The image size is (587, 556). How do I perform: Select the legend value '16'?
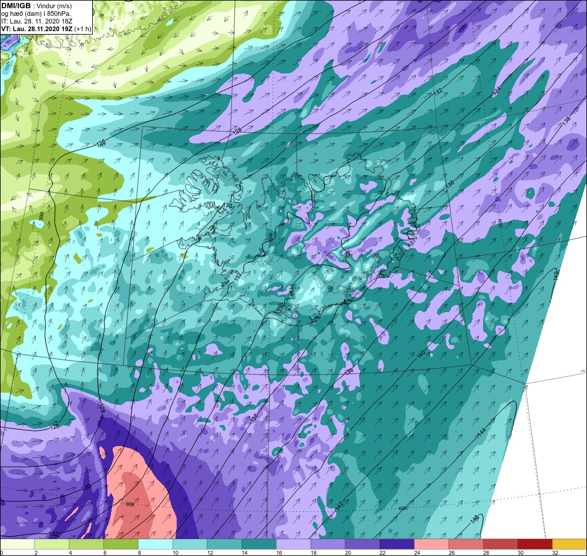coord(279,552)
